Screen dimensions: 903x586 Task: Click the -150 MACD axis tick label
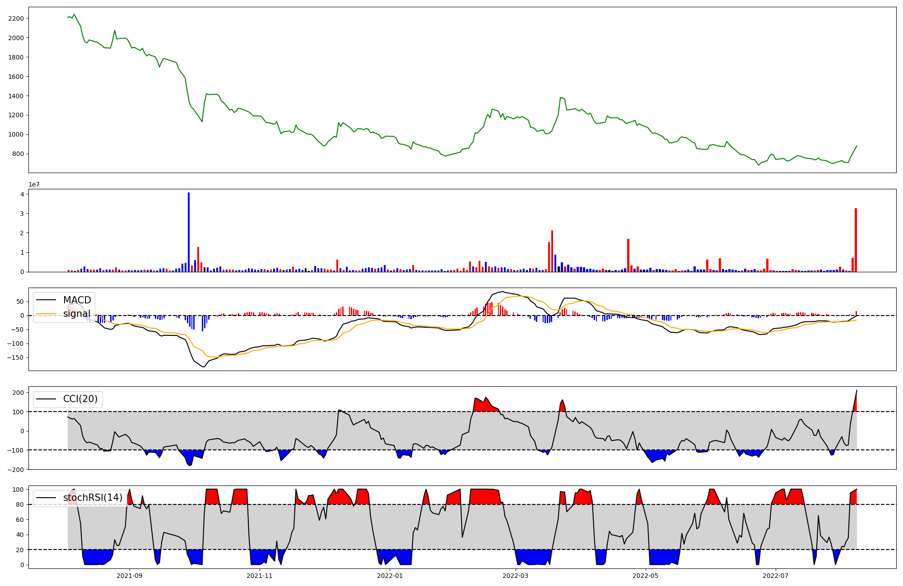click(x=15, y=357)
